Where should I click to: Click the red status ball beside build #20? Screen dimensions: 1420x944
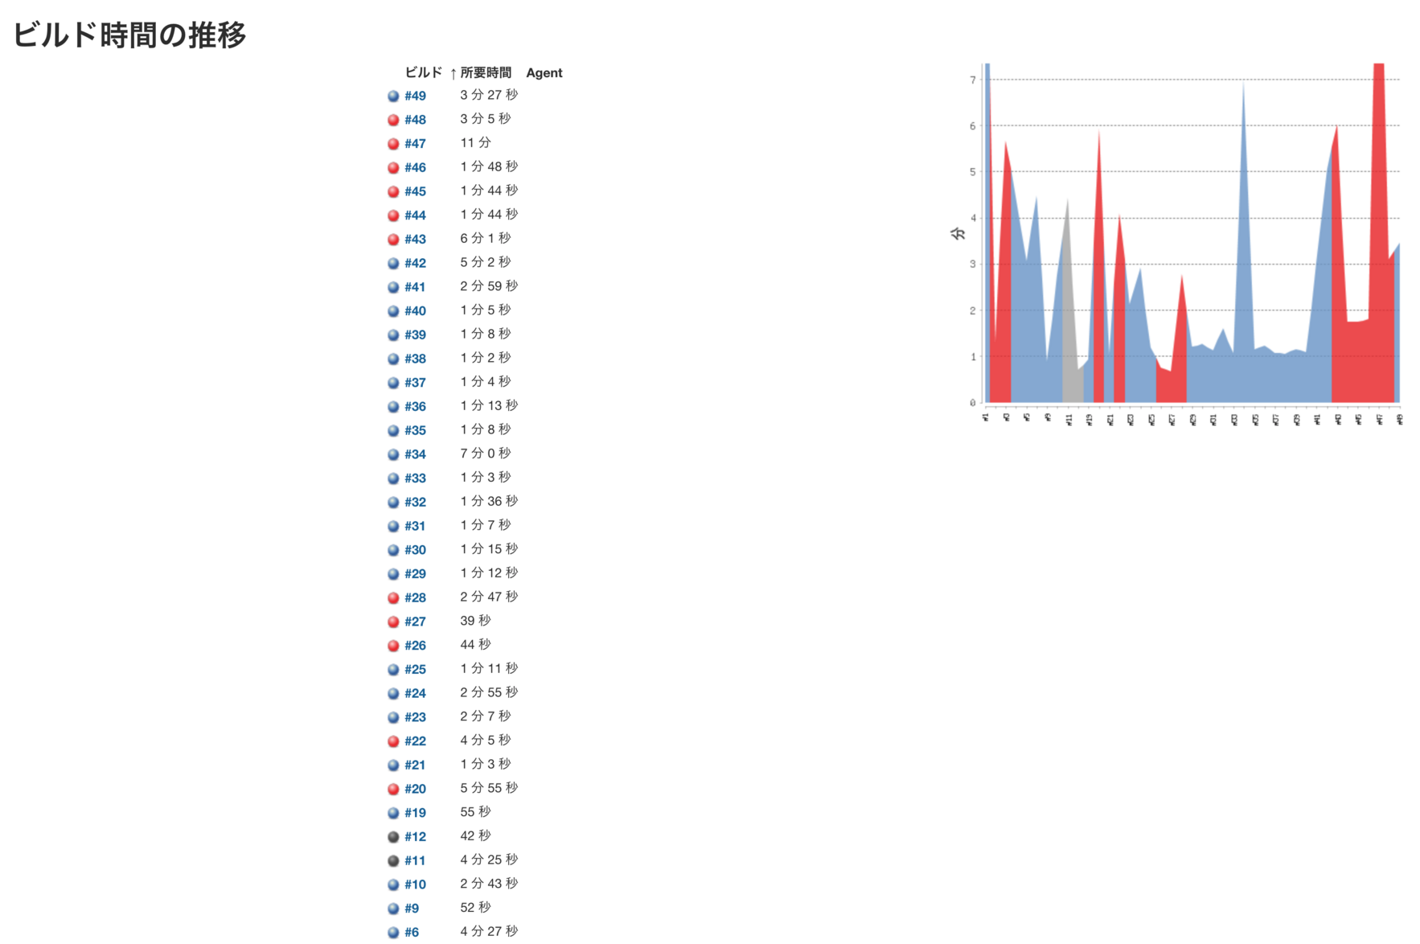point(393,790)
